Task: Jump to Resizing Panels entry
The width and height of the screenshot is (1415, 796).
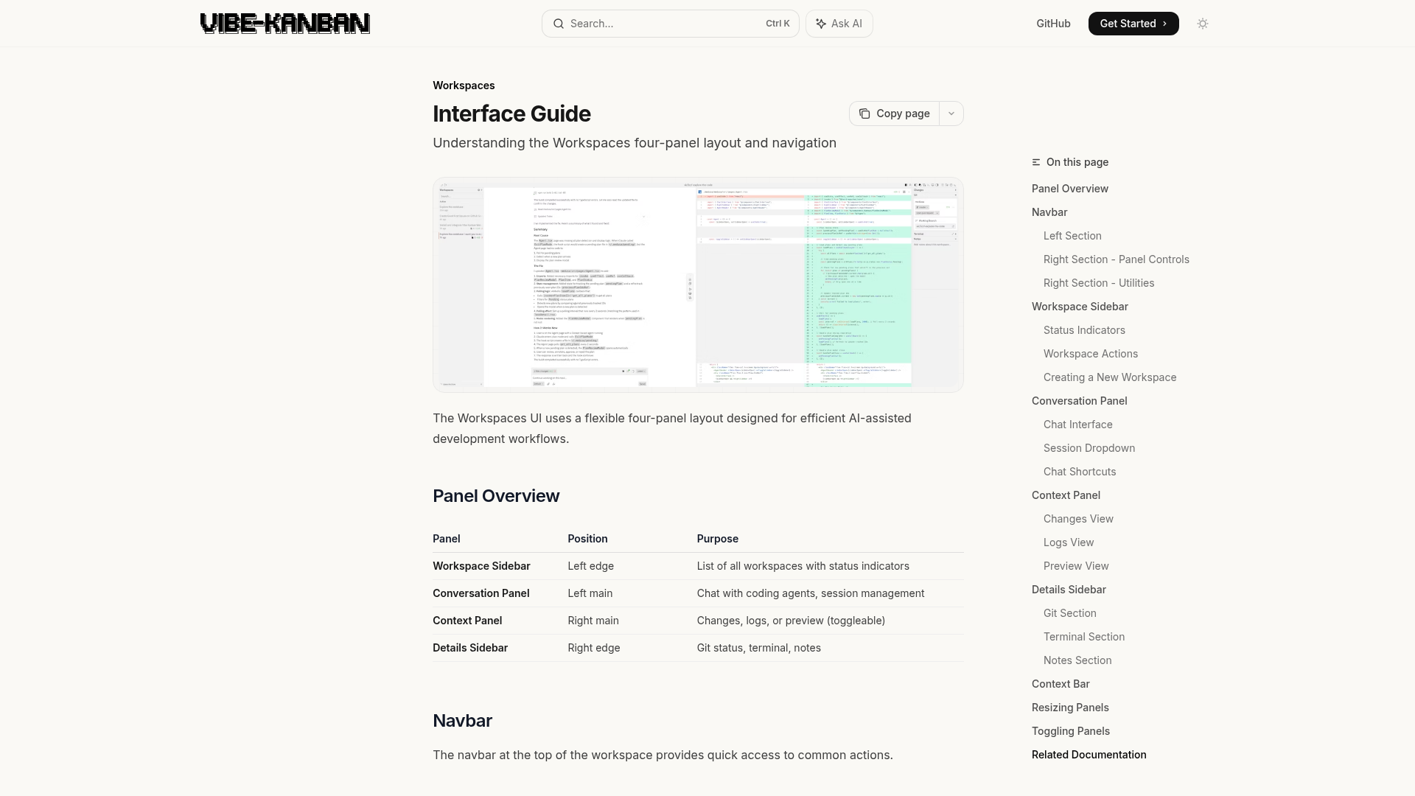Action: (x=1070, y=708)
